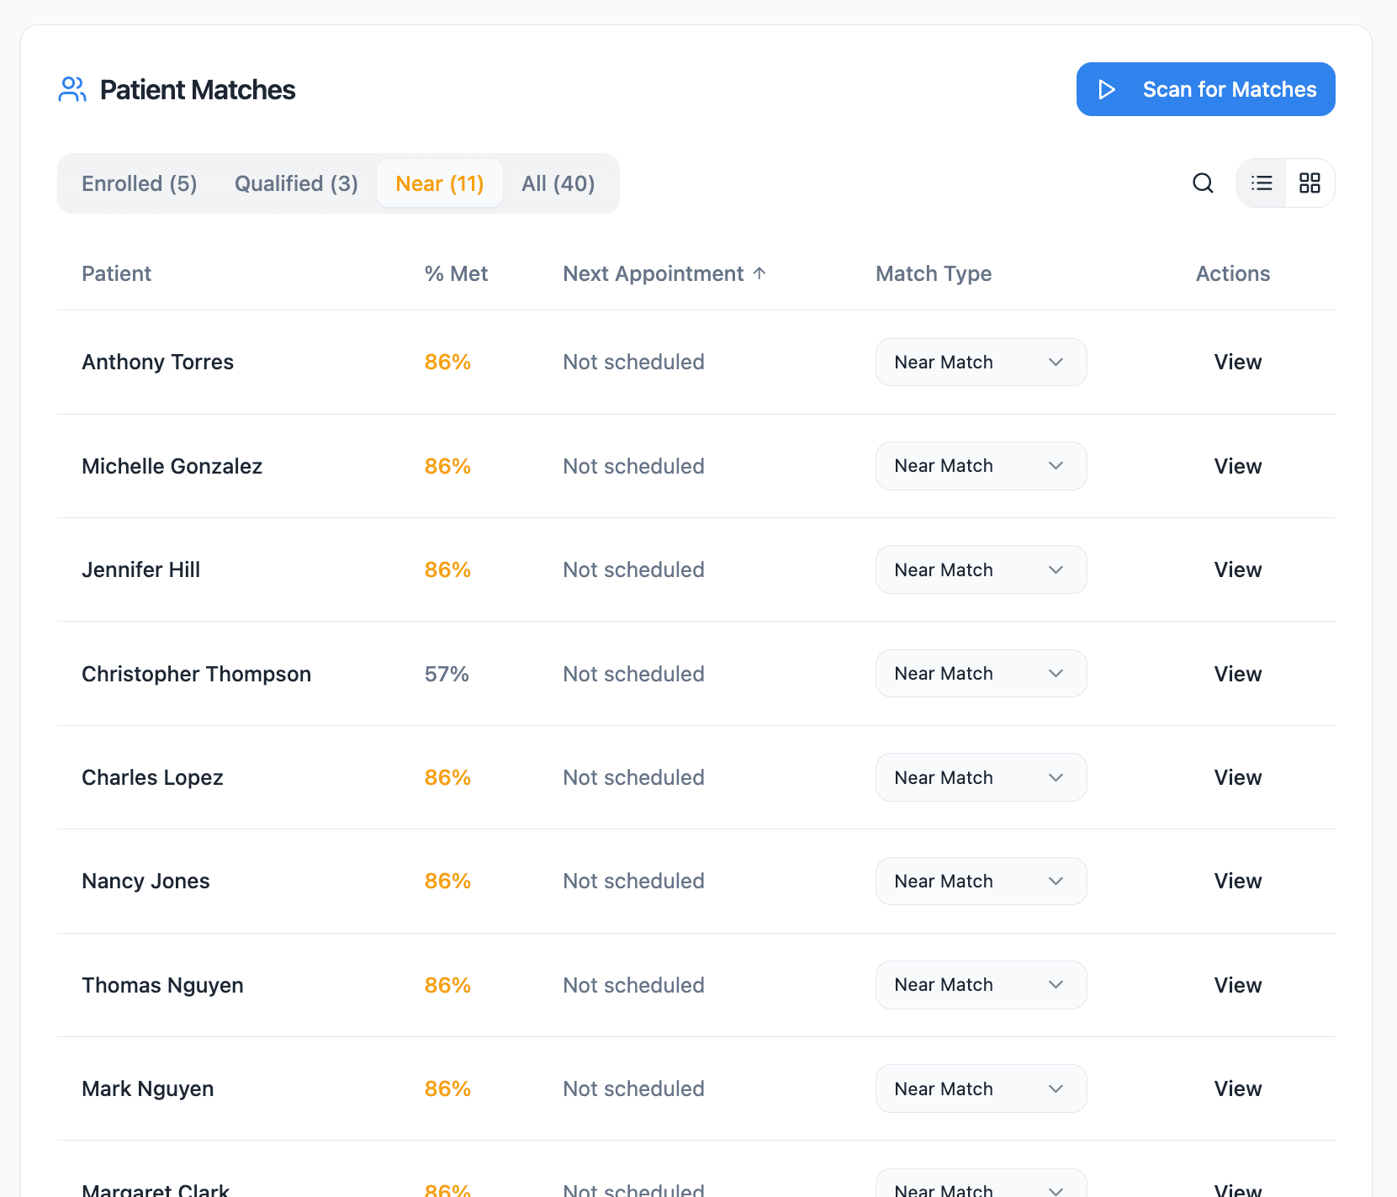Screen dimensions: 1397x1197
Task: Open the search magnifier icon
Action: click(x=1203, y=183)
